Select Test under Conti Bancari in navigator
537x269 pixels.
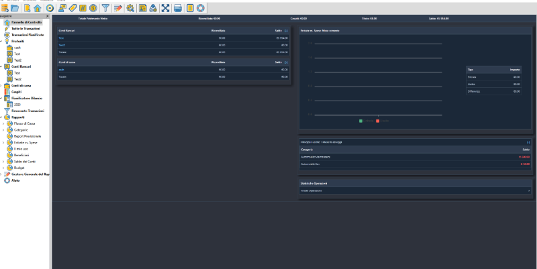[17, 73]
